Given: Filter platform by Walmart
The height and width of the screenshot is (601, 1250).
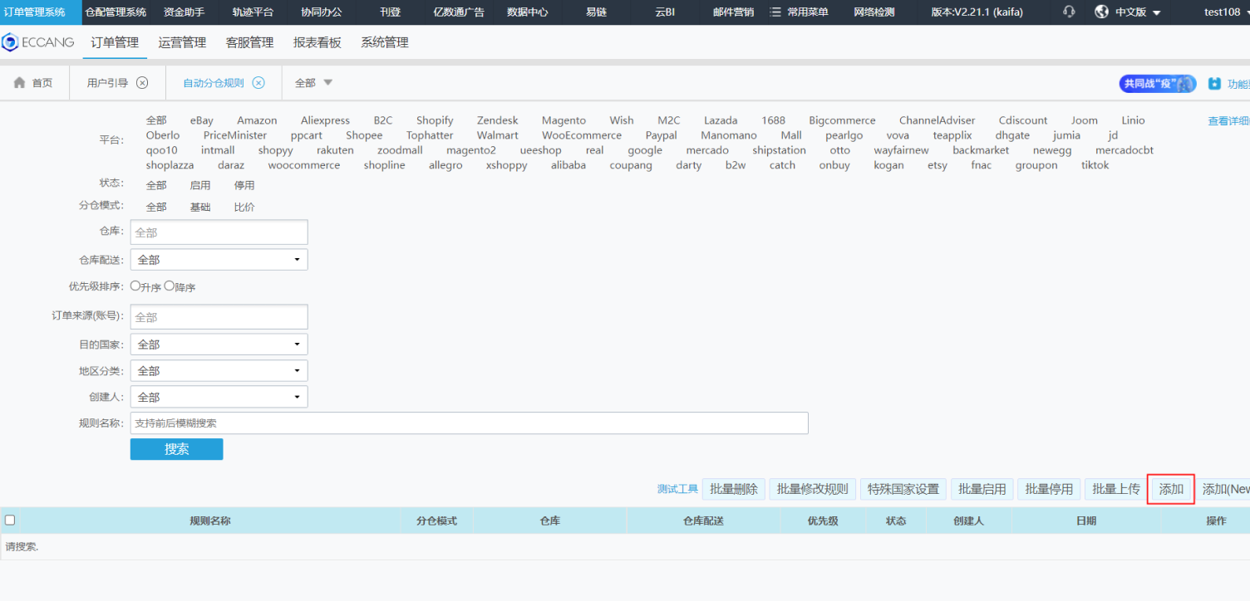Looking at the screenshot, I should click(x=497, y=135).
